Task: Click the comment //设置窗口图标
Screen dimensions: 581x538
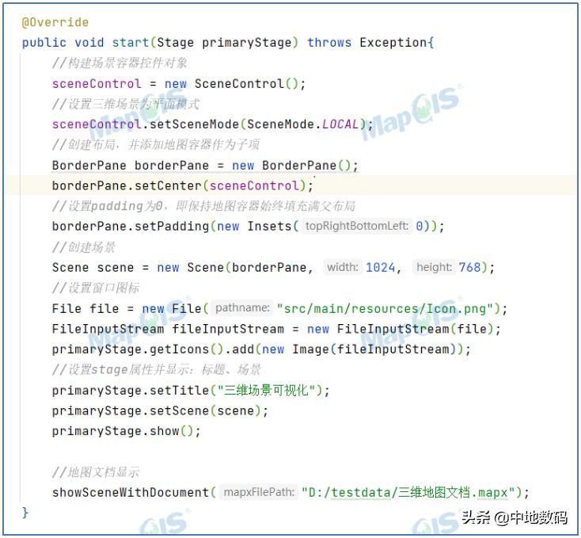Action: coord(96,288)
